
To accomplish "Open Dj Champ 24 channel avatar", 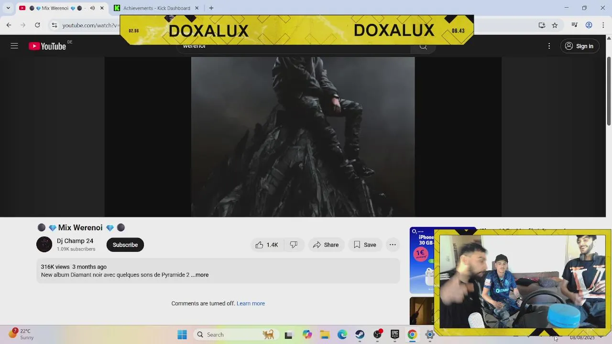I will (x=44, y=245).
